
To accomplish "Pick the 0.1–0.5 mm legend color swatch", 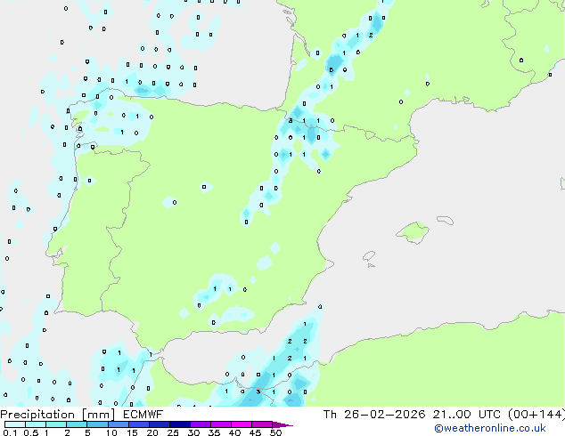I will [x=15, y=424].
